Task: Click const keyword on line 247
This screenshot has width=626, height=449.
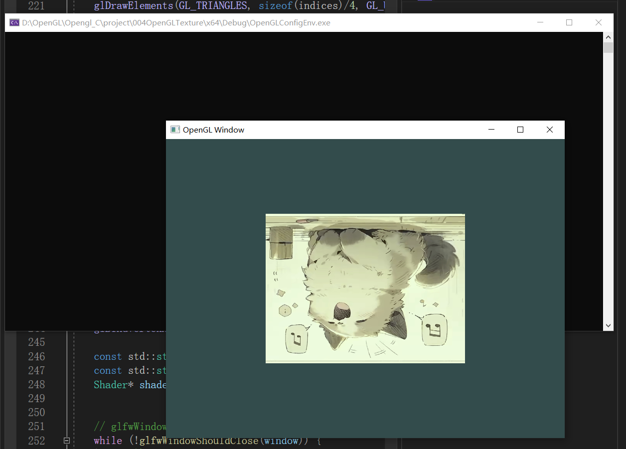Action: [108, 370]
